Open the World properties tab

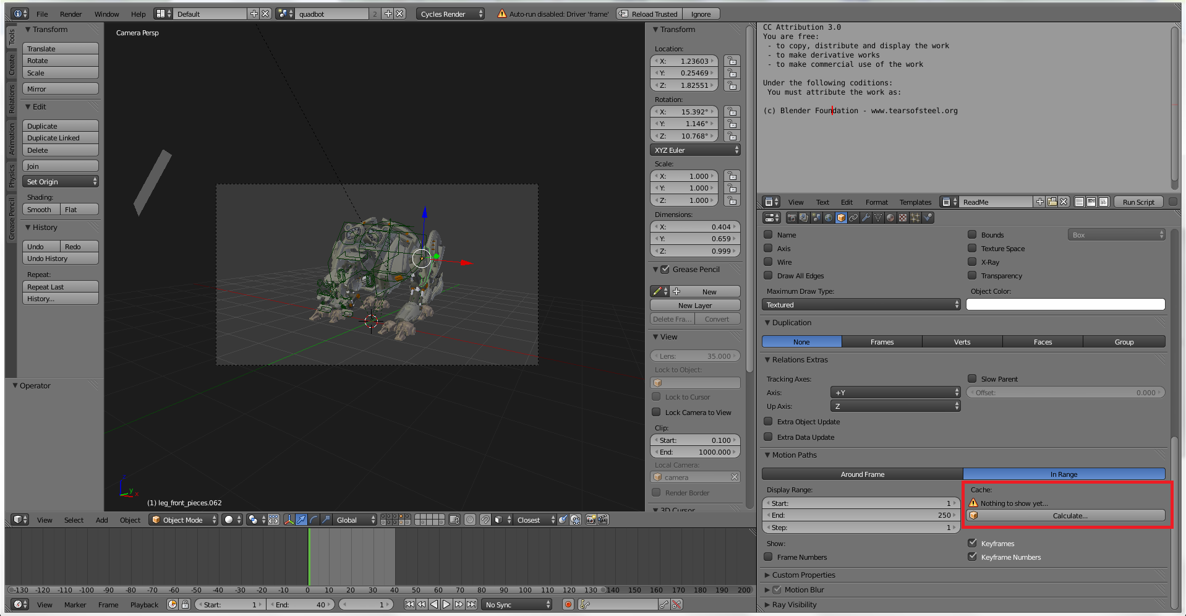829,218
